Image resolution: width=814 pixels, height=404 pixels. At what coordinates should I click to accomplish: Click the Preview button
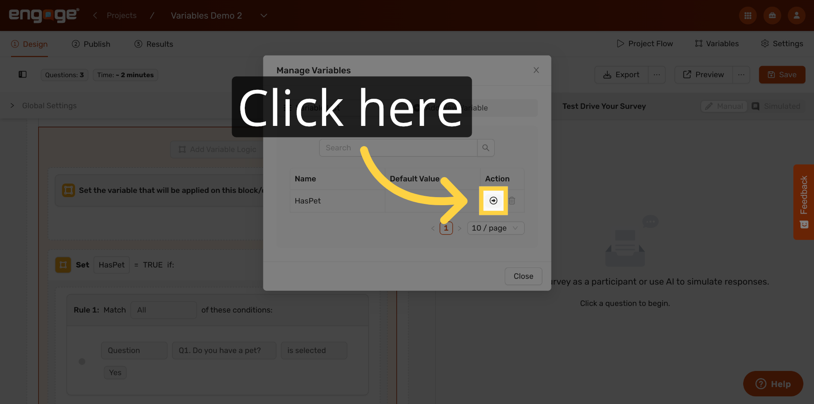click(704, 75)
